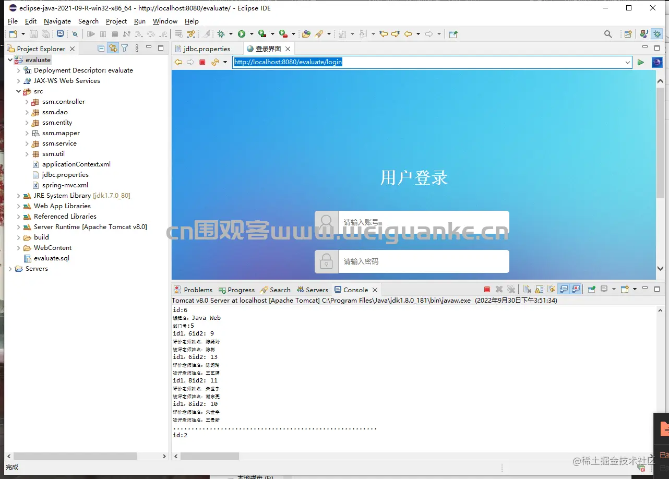Click the red Terminate button in Console toolbar
Viewport: 669px width, 479px height.
click(x=487, y=290)
